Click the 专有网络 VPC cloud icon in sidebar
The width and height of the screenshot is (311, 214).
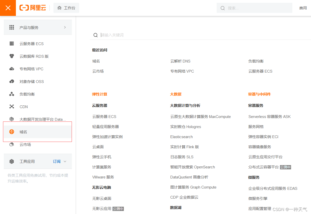pyautogui.click(x=12, y=69)
